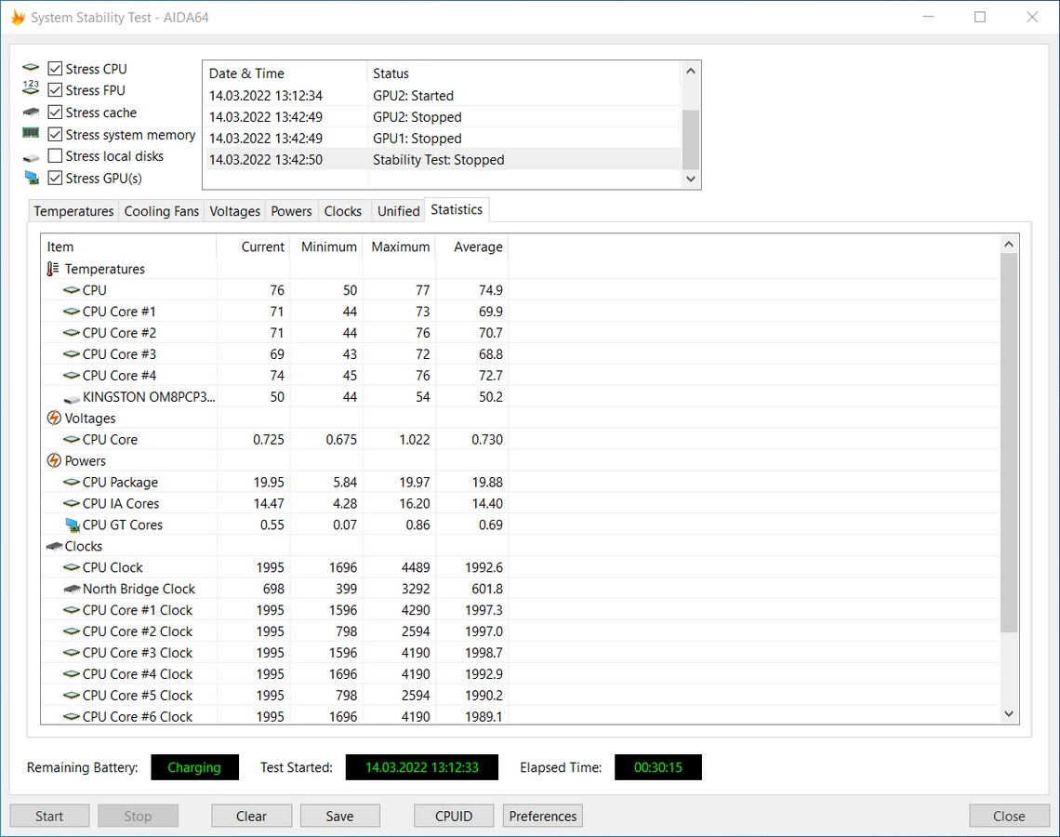Click the Stress FPU 123 icon
This screenshot has height=837, width=1060.
[x=31, y=87]
